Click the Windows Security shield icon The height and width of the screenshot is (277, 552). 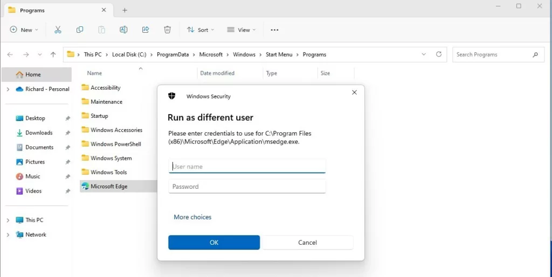tap(172, 96)
